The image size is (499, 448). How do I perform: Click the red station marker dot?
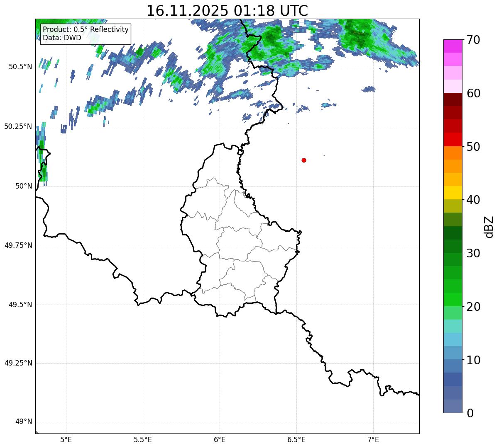[304, 160]
